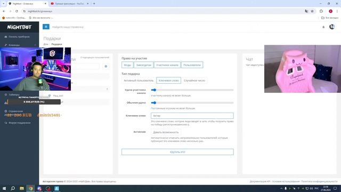Close the YouTube browser tab
Screen dimensions: 341x192
[87, 4]
